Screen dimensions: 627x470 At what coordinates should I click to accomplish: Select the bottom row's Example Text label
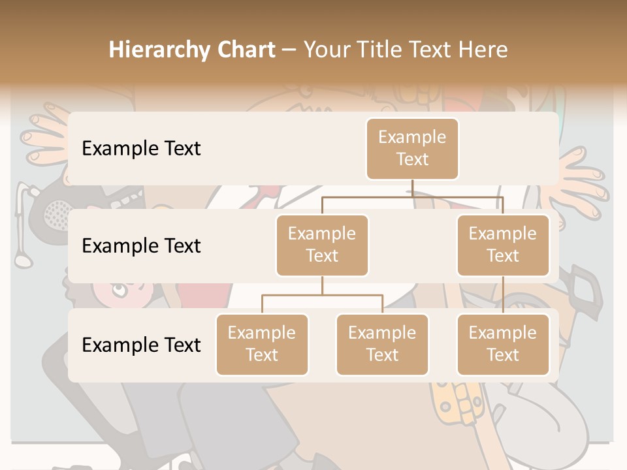pyautogui.click(x=141, y=345)
